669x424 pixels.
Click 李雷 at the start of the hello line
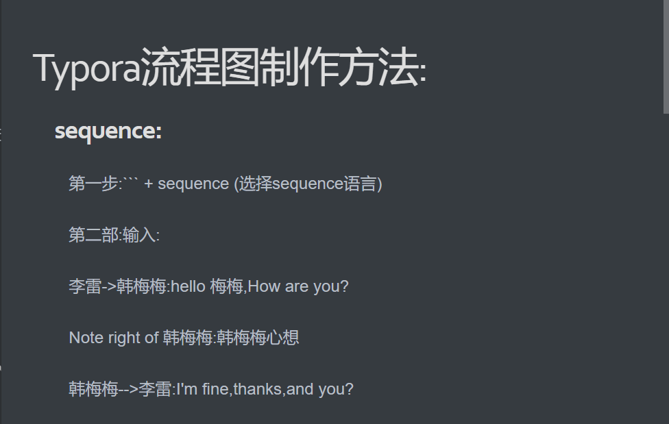85,286
